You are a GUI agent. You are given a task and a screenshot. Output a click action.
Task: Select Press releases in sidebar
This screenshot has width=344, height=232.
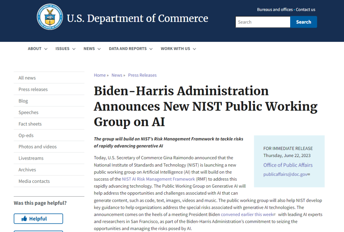(49, 89)
